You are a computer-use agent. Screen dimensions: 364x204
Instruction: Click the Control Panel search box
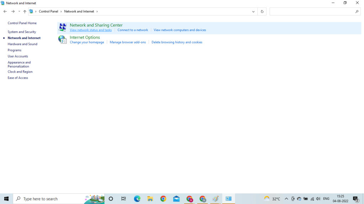click(x=312, y=11)
